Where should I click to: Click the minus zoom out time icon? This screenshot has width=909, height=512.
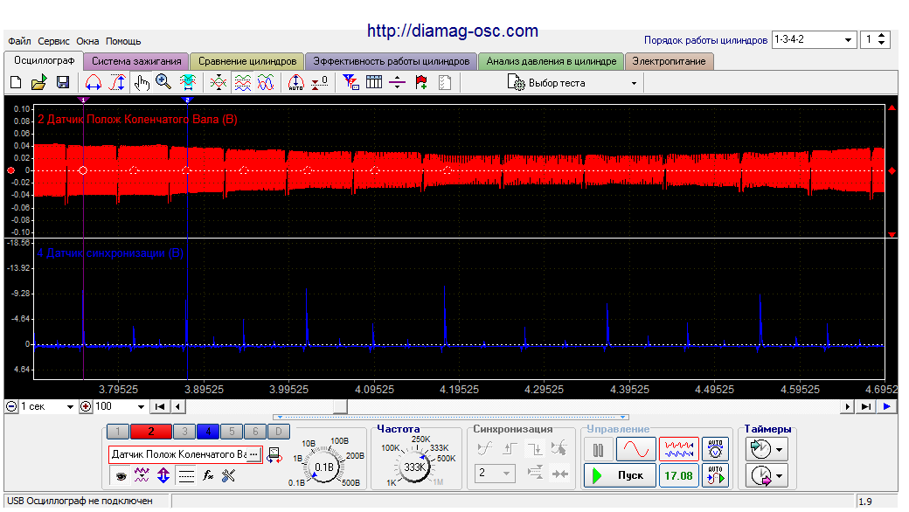[11, 406]
